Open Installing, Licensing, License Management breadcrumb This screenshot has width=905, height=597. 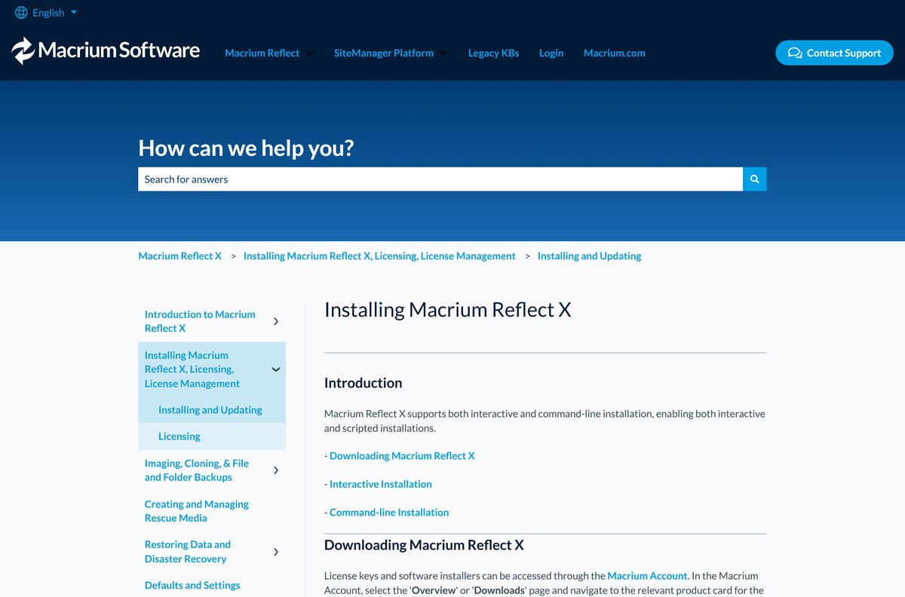coord(379,256)
